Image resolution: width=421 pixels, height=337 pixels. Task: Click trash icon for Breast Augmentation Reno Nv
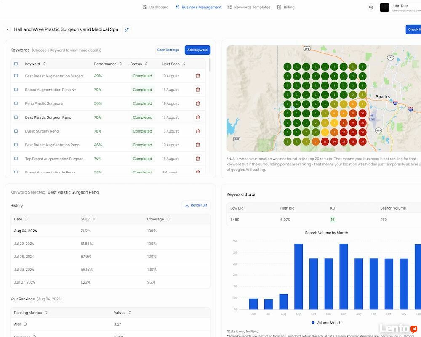click(x=197, y=90)
